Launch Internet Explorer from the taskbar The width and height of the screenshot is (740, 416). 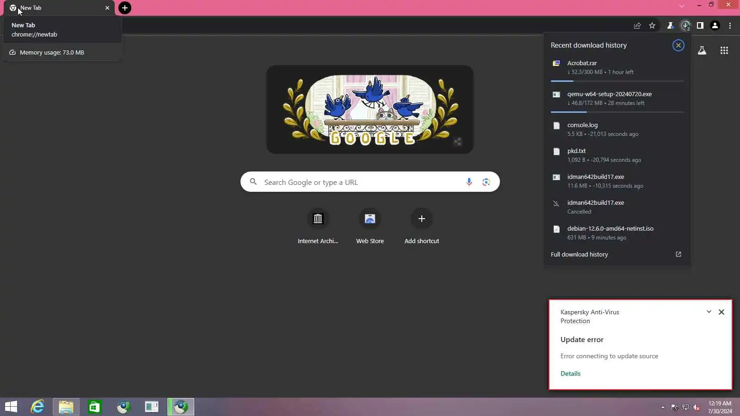[x=37, y=407]
